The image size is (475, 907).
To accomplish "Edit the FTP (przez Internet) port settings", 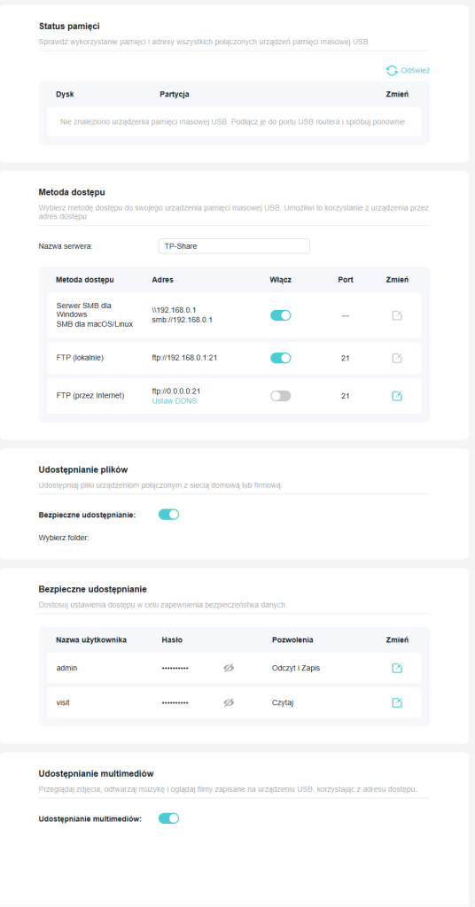I will [x=397, y=396].
